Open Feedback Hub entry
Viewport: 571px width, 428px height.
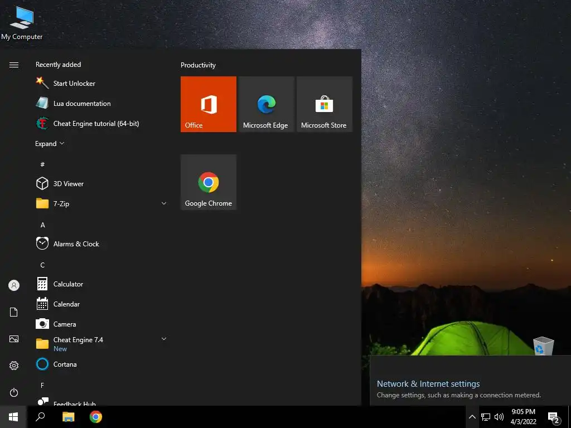click(101, 402)
